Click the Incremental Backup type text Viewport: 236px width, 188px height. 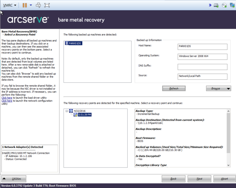pos(148,114)
